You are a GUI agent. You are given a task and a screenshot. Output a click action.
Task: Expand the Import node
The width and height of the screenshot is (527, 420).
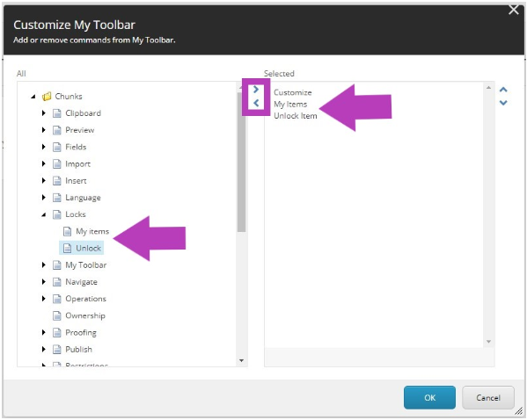point(43,163)
